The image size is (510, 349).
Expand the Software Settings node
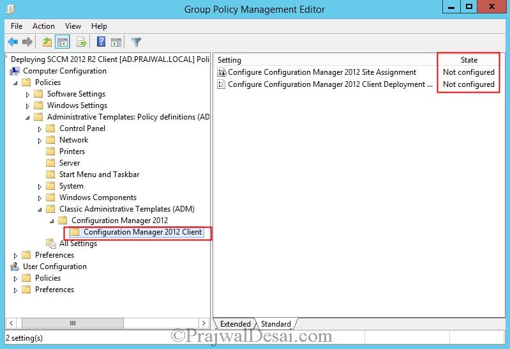27,95
